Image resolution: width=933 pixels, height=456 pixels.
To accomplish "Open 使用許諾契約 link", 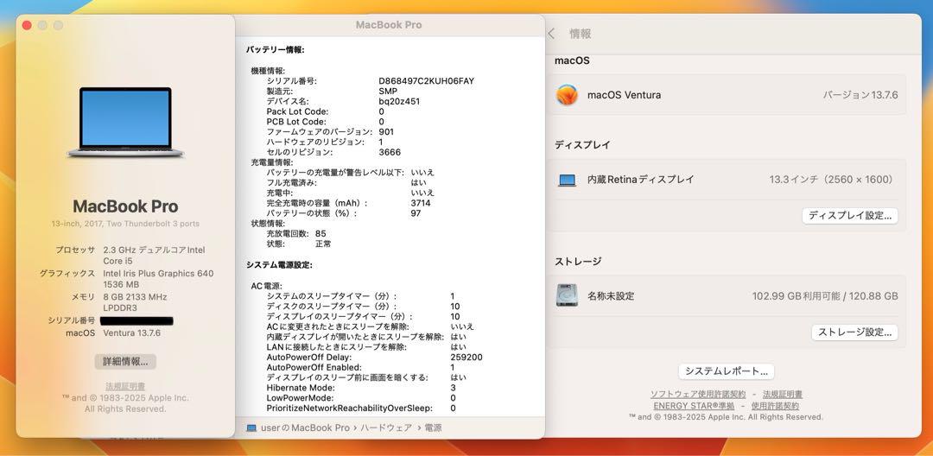I will tap(775, 406).
